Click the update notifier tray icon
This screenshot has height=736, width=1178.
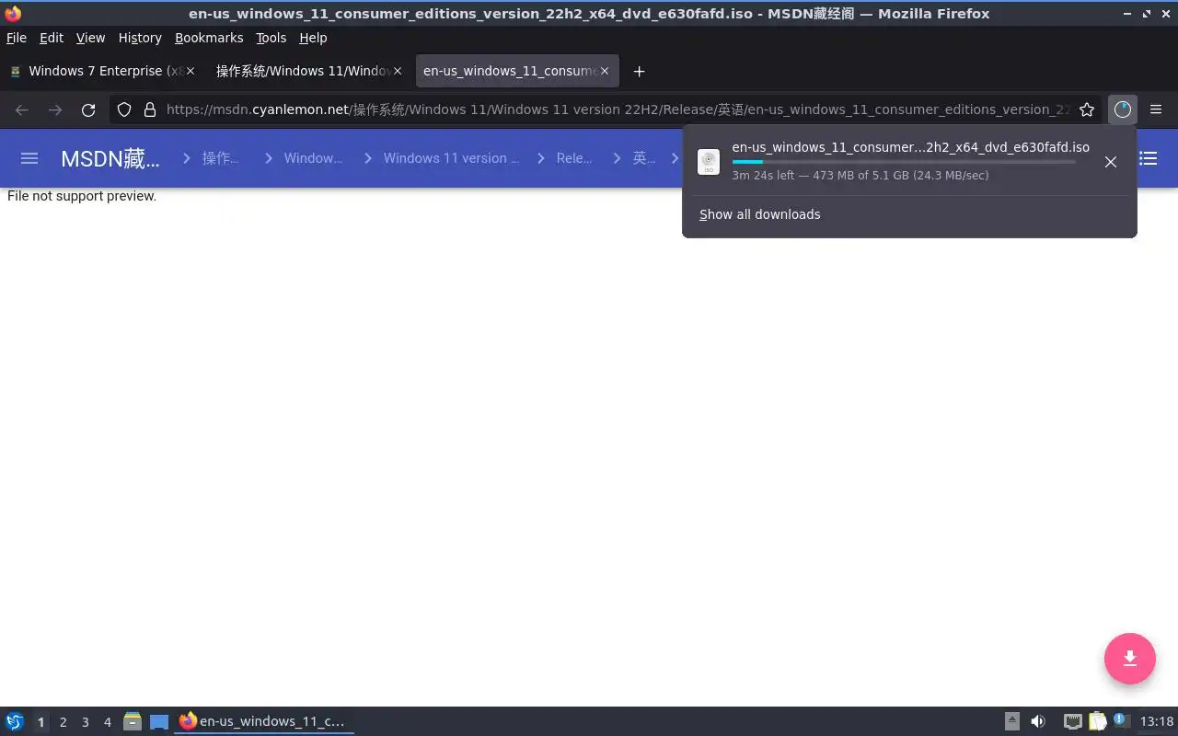click(x=1121, y=720)
